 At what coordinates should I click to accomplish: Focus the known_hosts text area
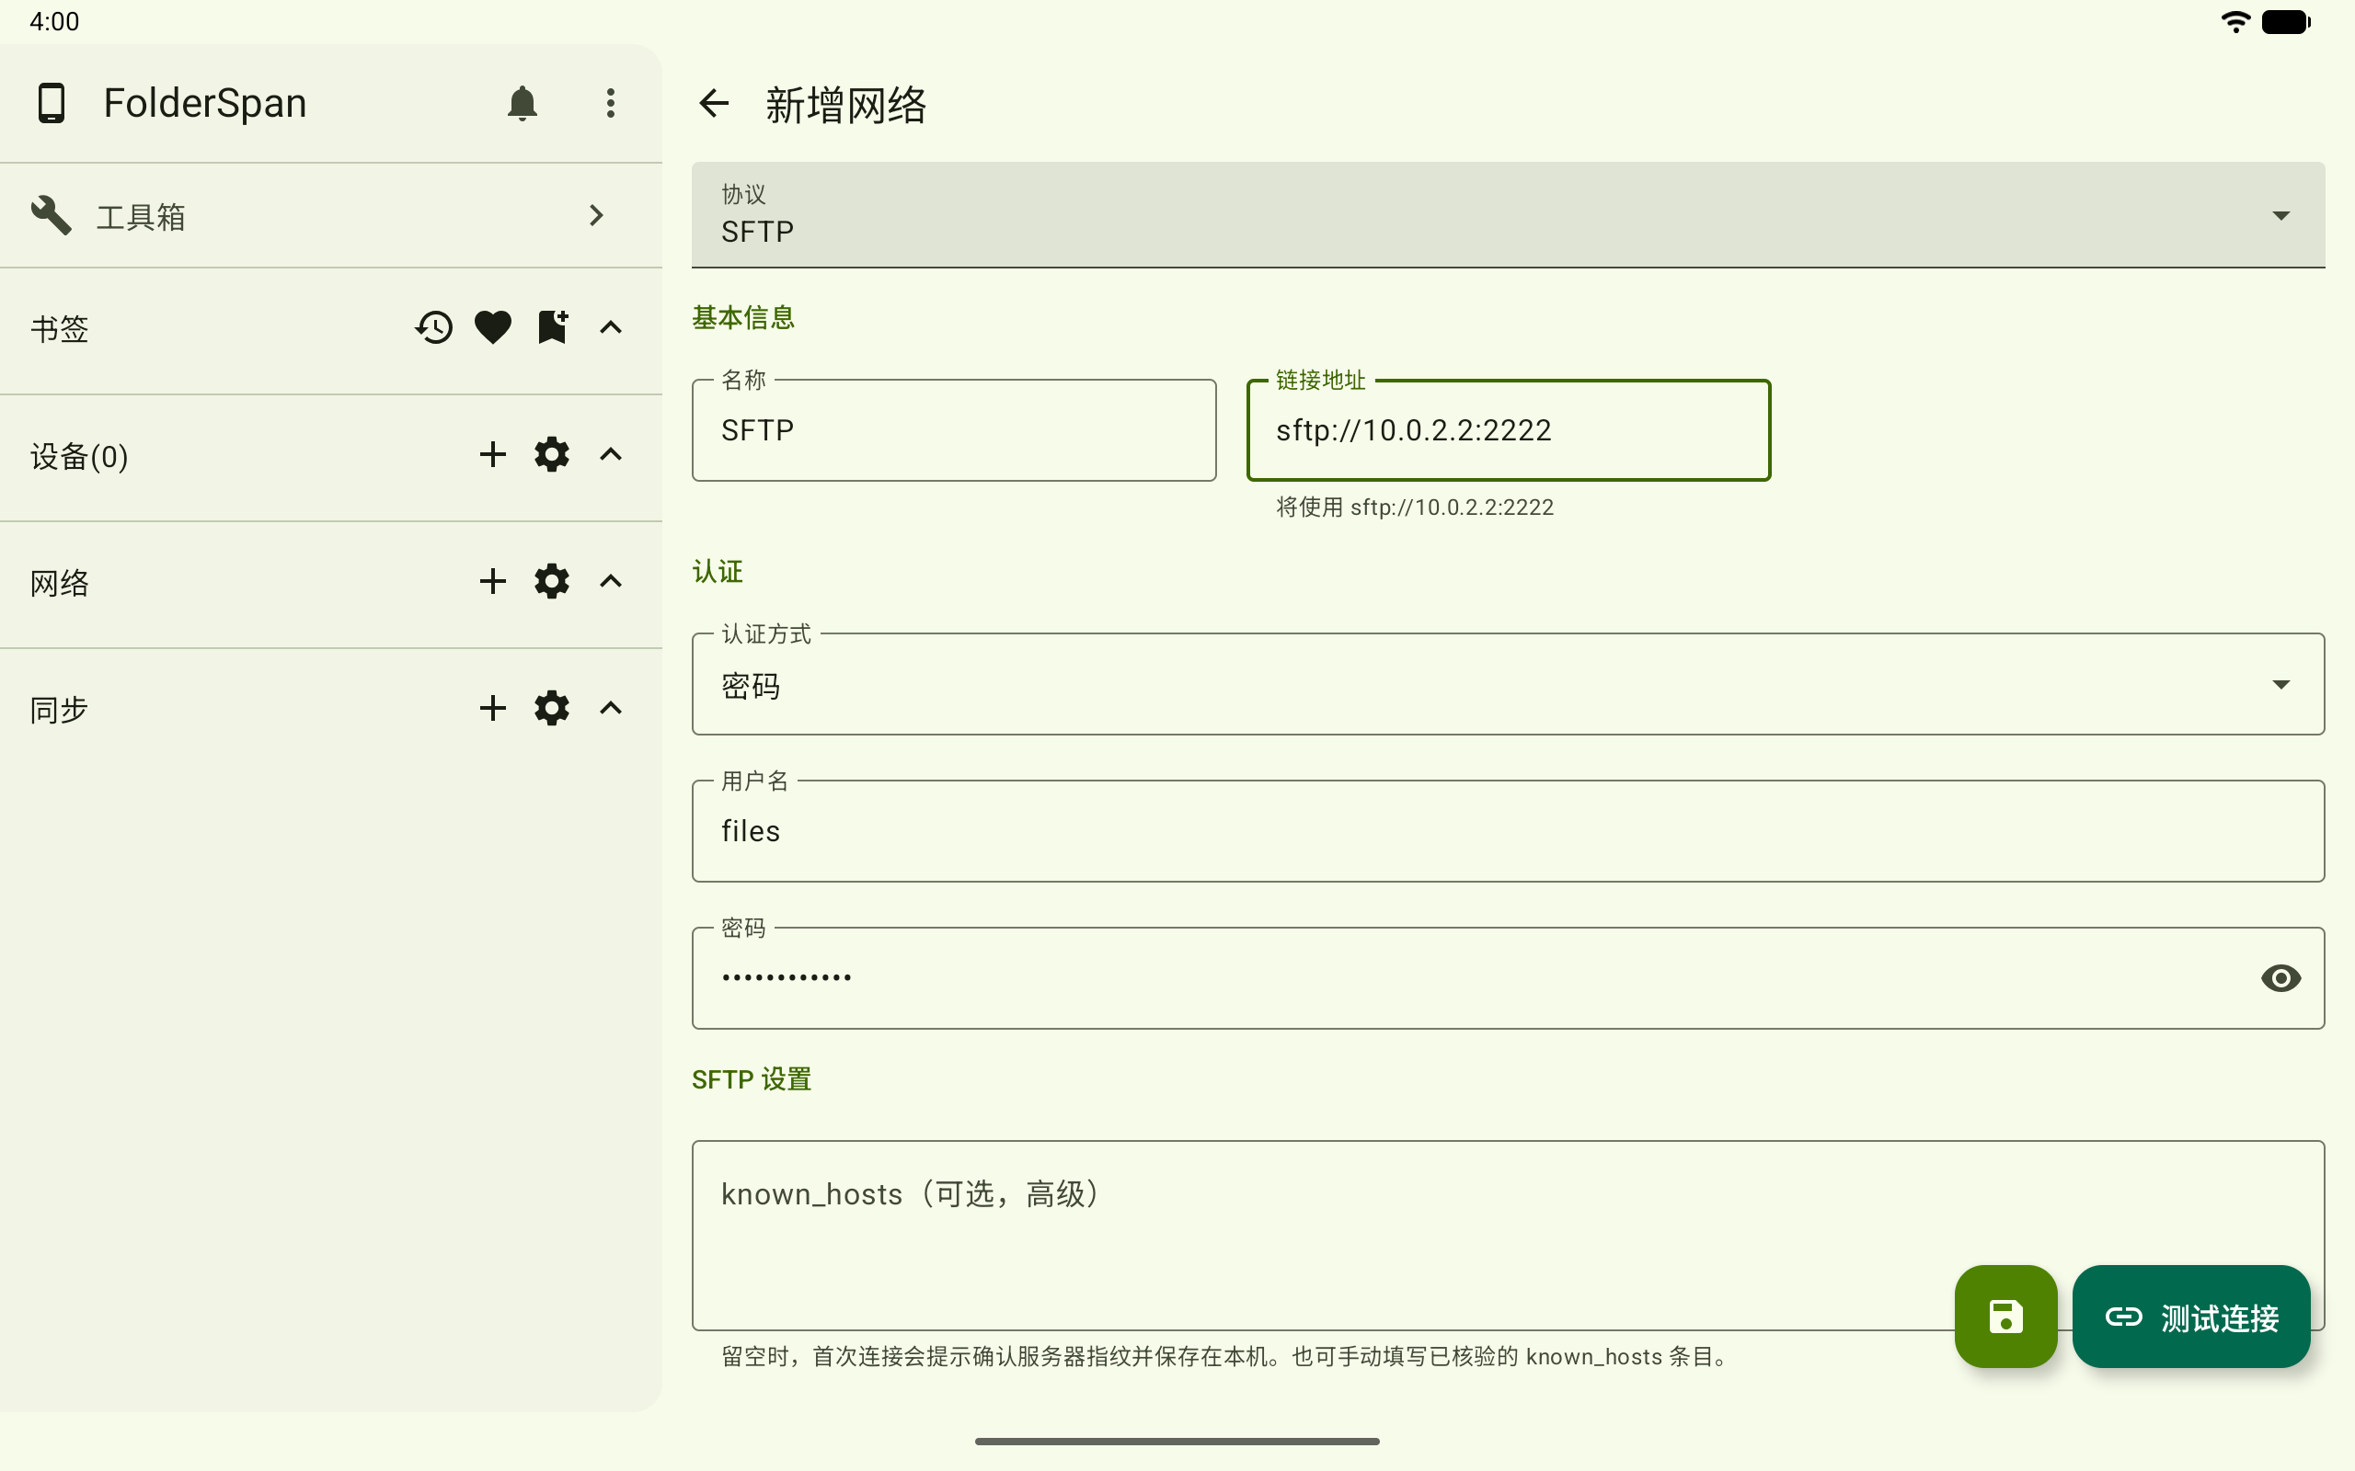click(1508, 1236)
